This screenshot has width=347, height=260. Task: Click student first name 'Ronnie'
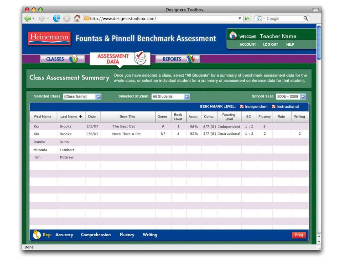39,142
